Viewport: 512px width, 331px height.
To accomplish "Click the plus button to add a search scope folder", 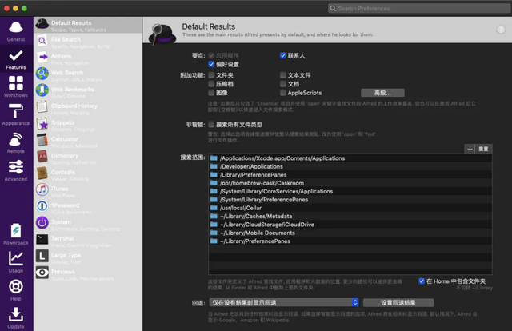I will pyautogui.click(x=470, y=149).
